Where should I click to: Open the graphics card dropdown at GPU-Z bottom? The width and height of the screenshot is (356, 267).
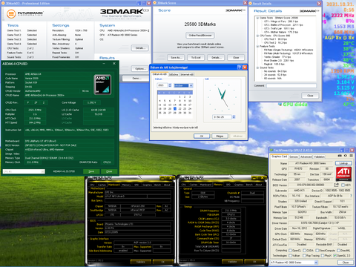click(316, 263)
